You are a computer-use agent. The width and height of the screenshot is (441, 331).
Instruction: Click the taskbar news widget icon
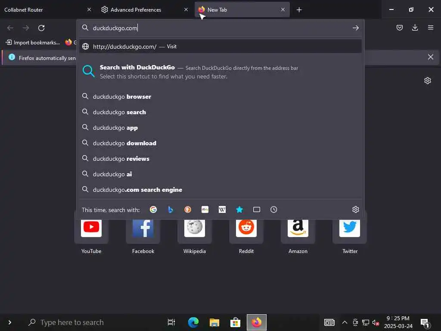[329, 322]
